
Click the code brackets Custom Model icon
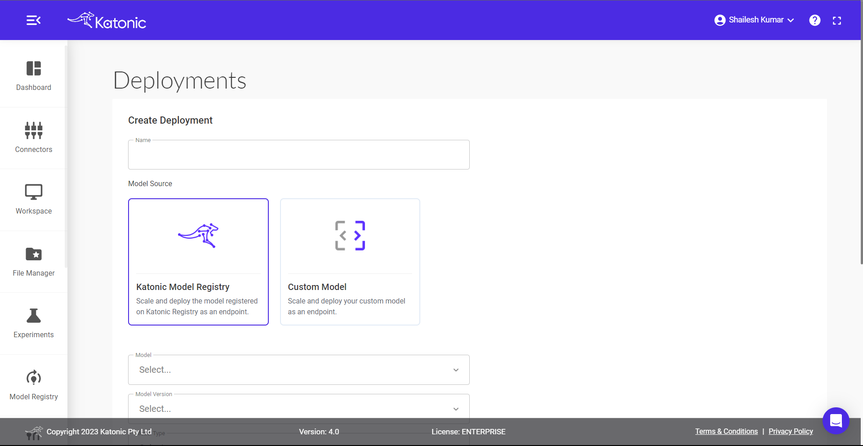click(350, 236)
